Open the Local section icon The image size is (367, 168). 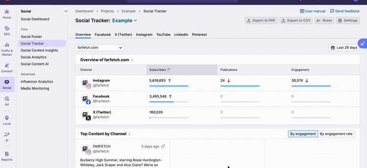click(x=7, y=118)
